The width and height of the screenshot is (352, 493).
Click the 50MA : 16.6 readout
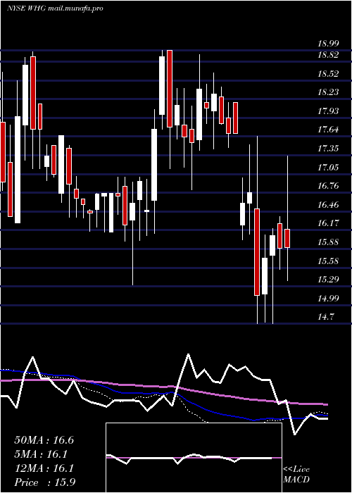(44, 440)
